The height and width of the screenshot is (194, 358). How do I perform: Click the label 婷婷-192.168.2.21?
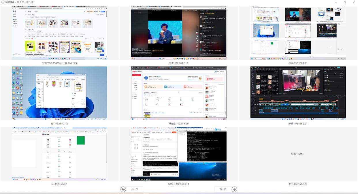[298, 123]
